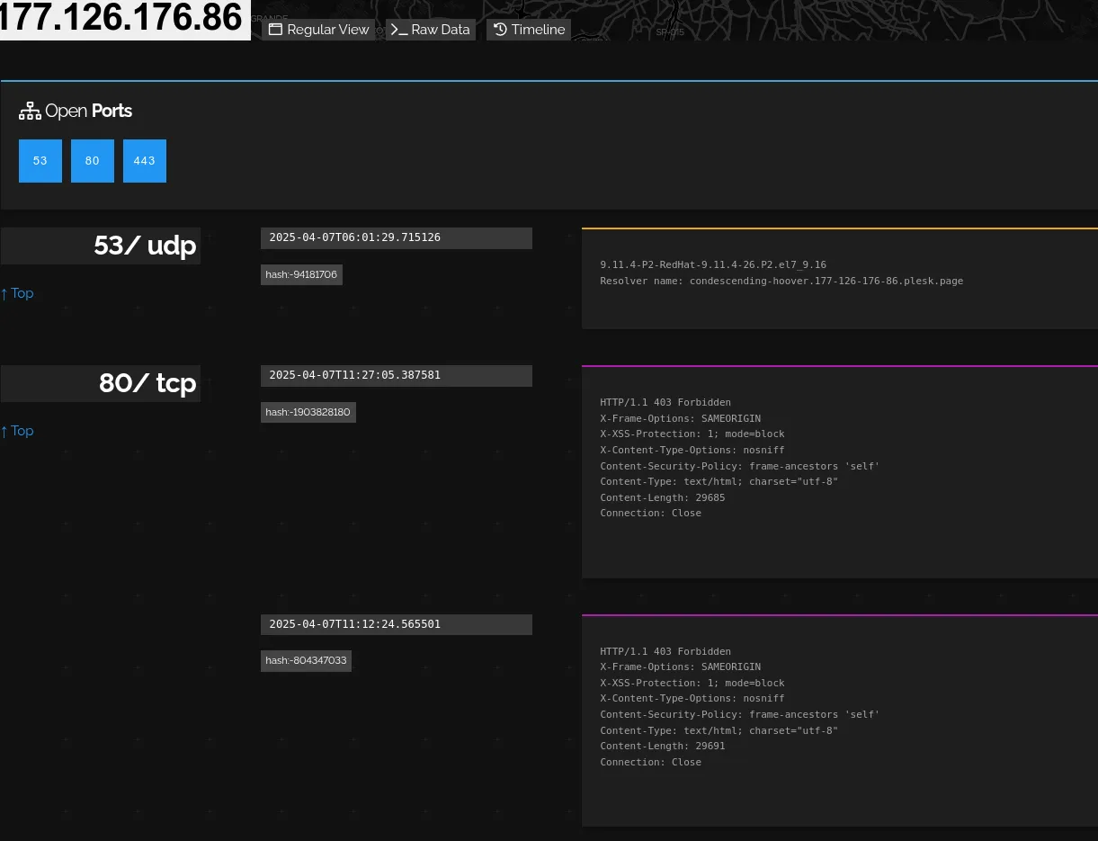Select the port 53 badge

pos(40,160)
